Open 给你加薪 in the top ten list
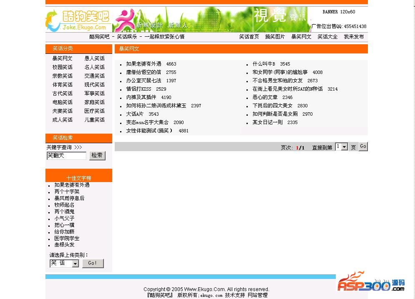The width and height of the screenshot is (415, 299). [x=64, y=232]
